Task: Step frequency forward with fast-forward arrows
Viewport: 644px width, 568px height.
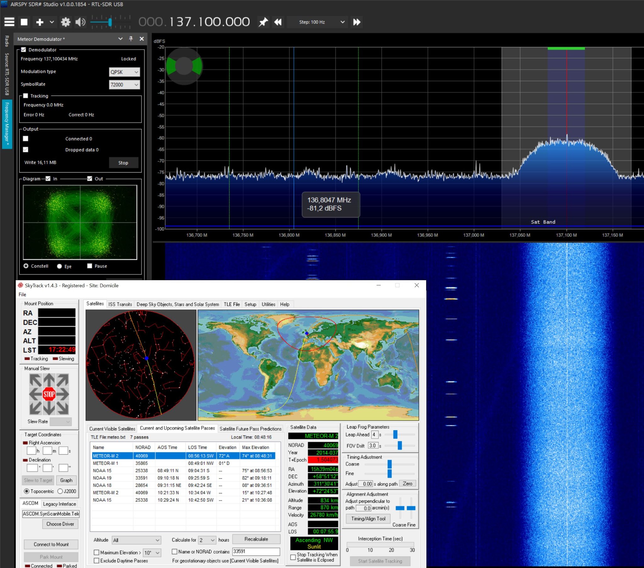Action: pyautogui.click(x=357, y=22)
